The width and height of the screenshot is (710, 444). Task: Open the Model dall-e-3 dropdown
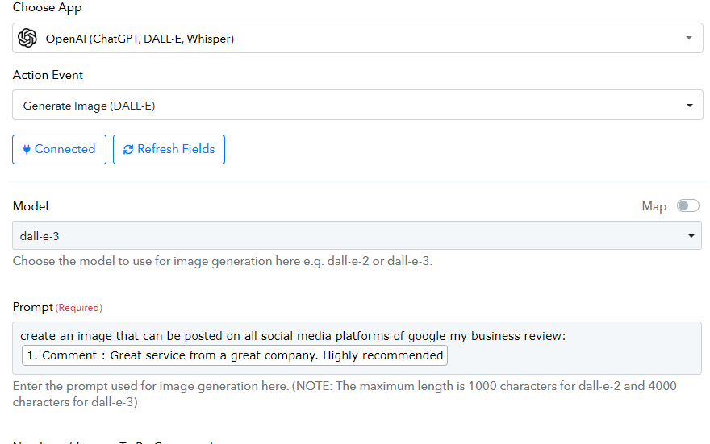click(357, 235)
